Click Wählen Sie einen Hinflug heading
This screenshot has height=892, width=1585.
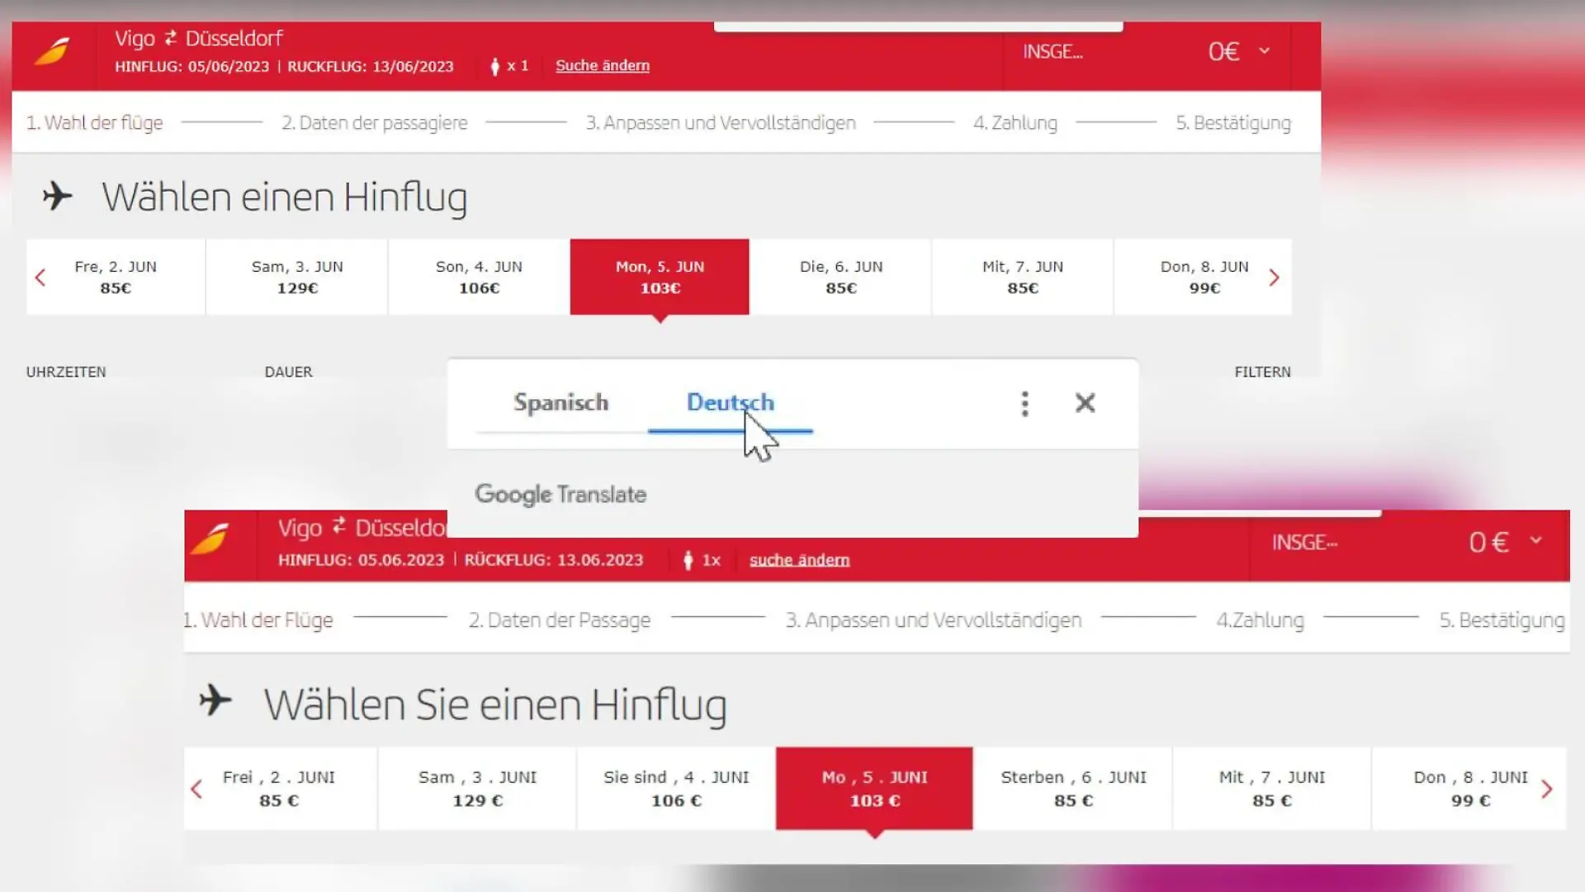coord(495,705)
